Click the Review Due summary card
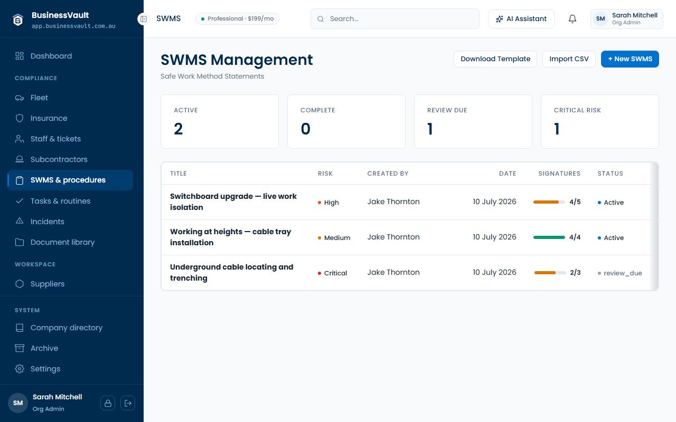 [x=473, y=121]
